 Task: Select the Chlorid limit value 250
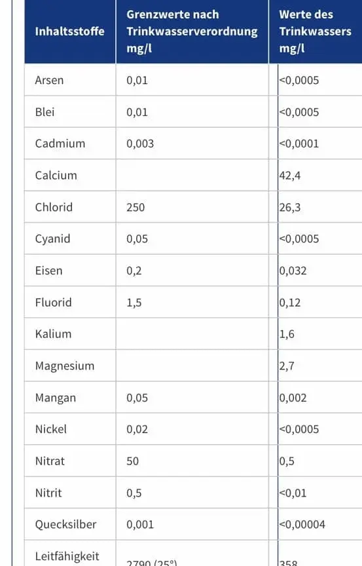(x=136, y=207)
